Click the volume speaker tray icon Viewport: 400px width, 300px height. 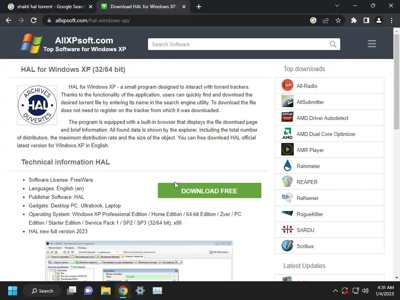[x=365, y=291]
